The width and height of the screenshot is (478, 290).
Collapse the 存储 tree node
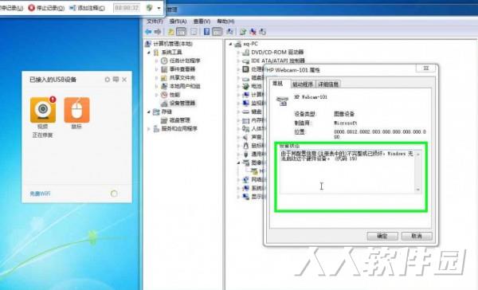point(149,112)
